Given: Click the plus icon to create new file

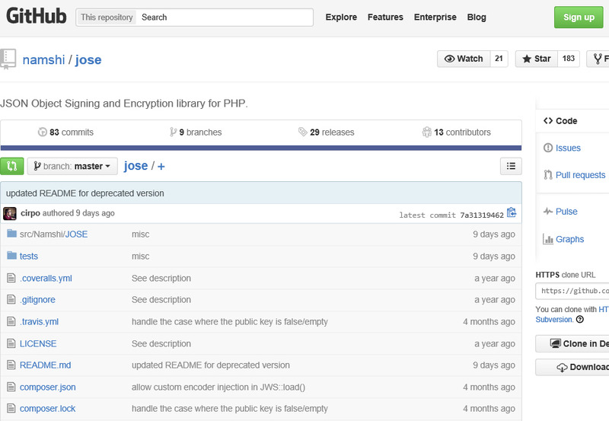Looking at the screenshot, I should [161, 166].
